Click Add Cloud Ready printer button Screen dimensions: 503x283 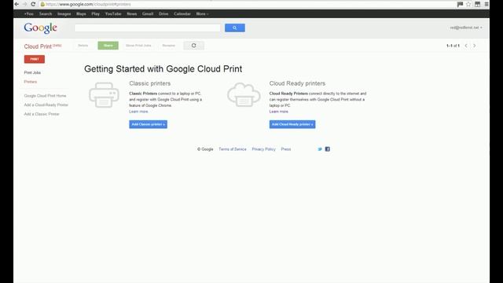pos(292,124)
